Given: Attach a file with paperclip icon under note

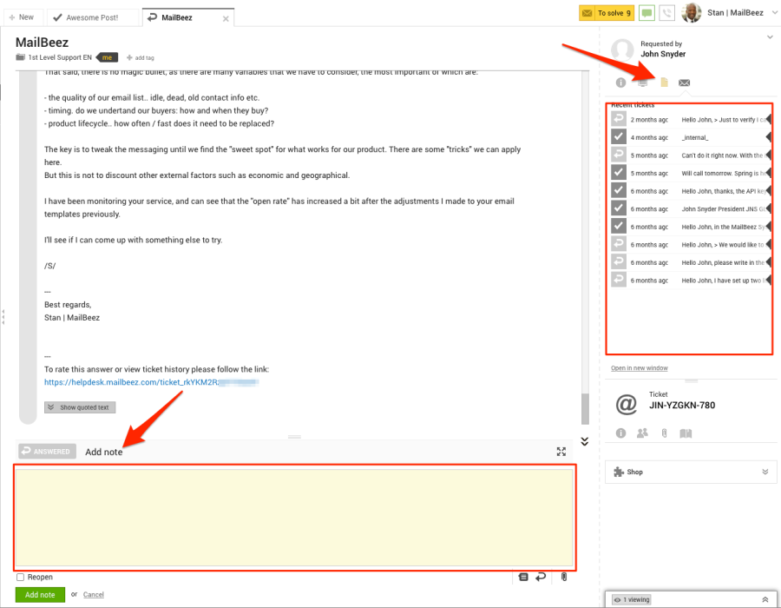Looking at the screenshot, I should click(564, 577).
